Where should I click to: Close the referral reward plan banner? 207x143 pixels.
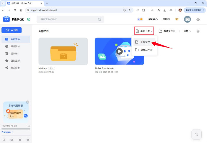pos(27,102)
